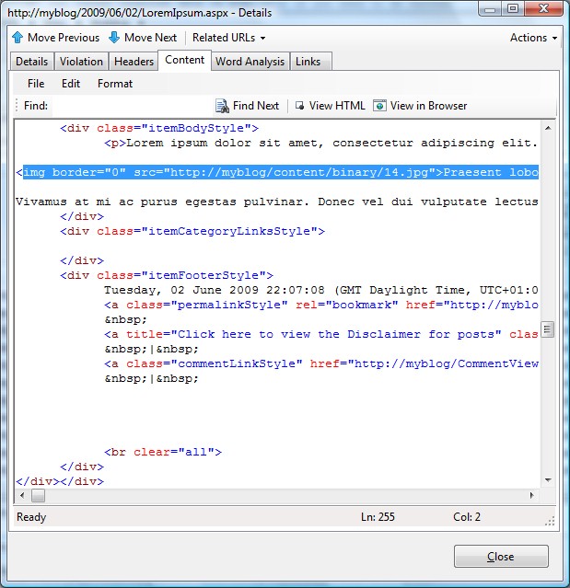
Task: Click the View in Browser globe icon
Action: (379, 106)
